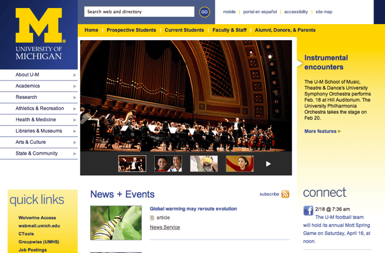385x253 pixels.
Task: Select the yellow-headed animal thumbnail
Action: coord(204,164)
